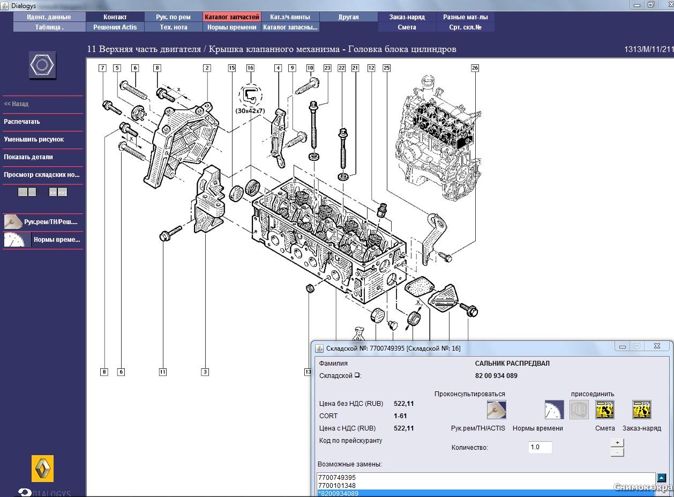The height and width of the screenshot is (497, 674).
Task: Select part callout number 5 in diagram
Action: 117,68
